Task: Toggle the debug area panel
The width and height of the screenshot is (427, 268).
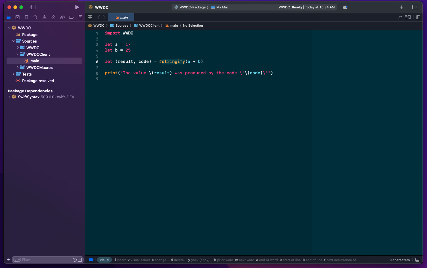Action: tap(417, 260)
